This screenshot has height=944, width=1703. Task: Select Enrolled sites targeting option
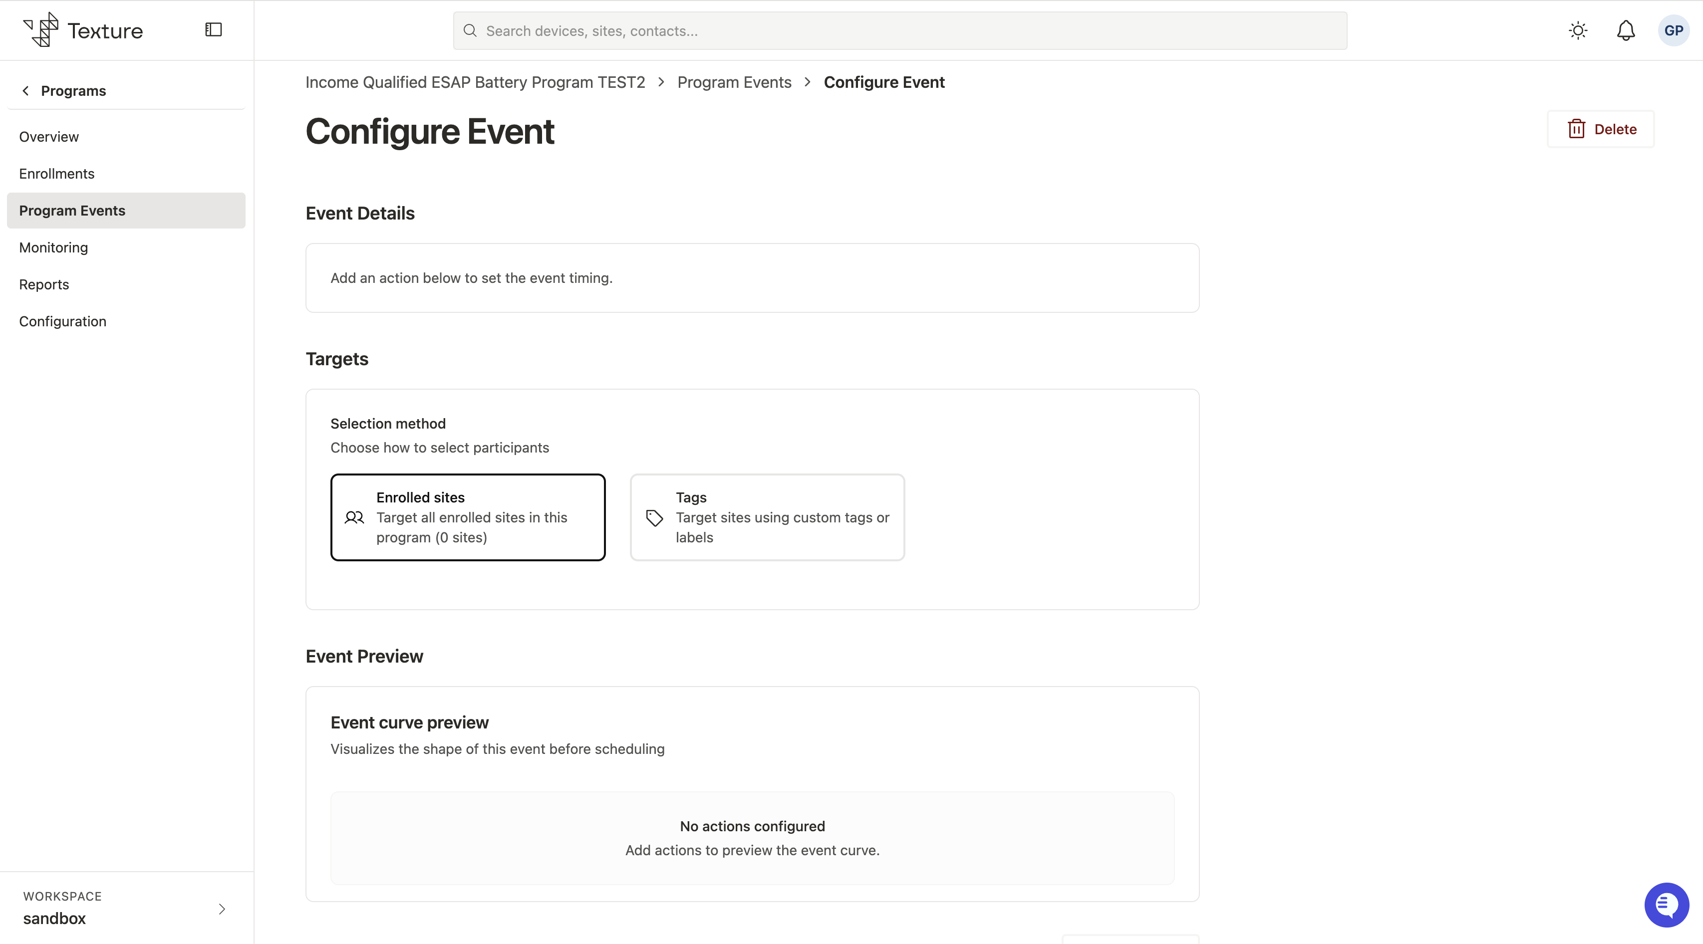coord(468,517)
